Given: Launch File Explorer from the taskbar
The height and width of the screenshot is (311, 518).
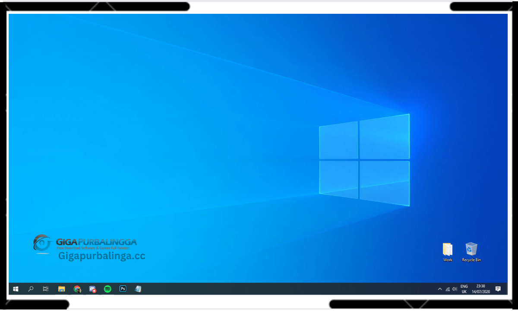Looking at the screenshot, I should click(62, 289).
